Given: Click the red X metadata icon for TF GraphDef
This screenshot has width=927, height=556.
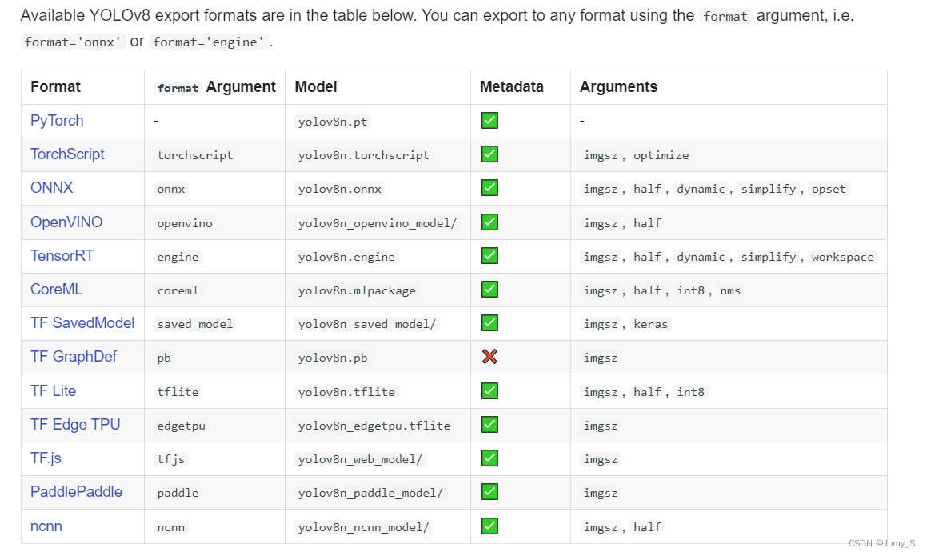Looking at the screenshot, I should 489,357.
